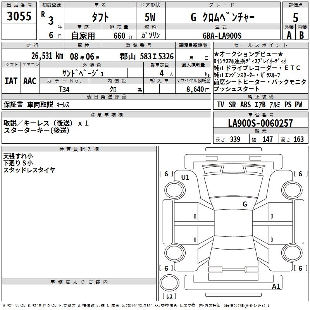Click the U1 dent mark on car diagram
Screen dimensions: 310x310
185,177
